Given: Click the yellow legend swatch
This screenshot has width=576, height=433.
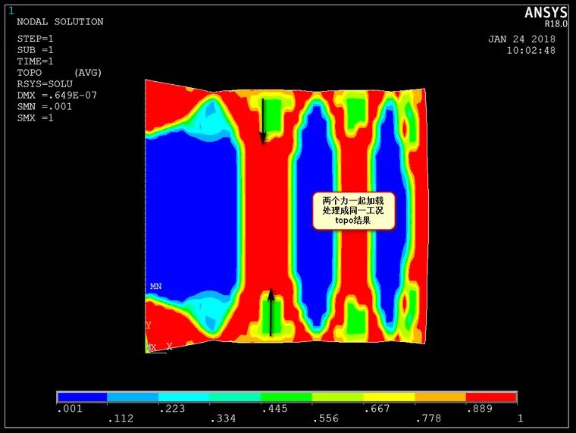Looking at the screenshot, I should (x=389, y=397).
